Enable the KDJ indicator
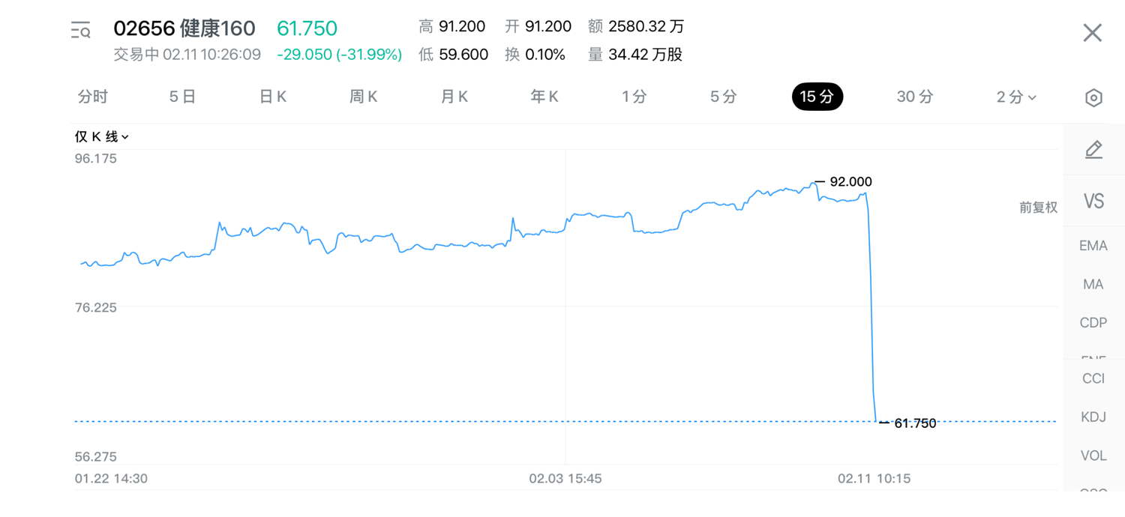1125x517 pixels. [x=1093, y=417]
